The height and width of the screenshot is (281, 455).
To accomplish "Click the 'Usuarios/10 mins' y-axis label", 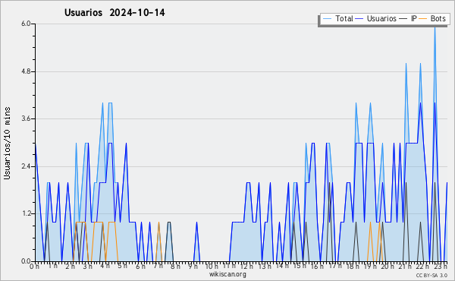I will pos(8,143).
